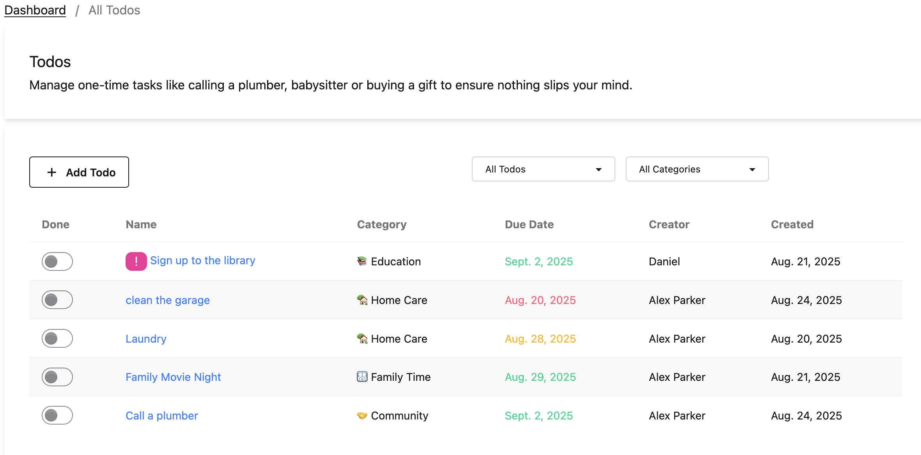Open the All Todos filter dropdown
Image resolution: width=921 pixels, height=455 pixels.
543,169
